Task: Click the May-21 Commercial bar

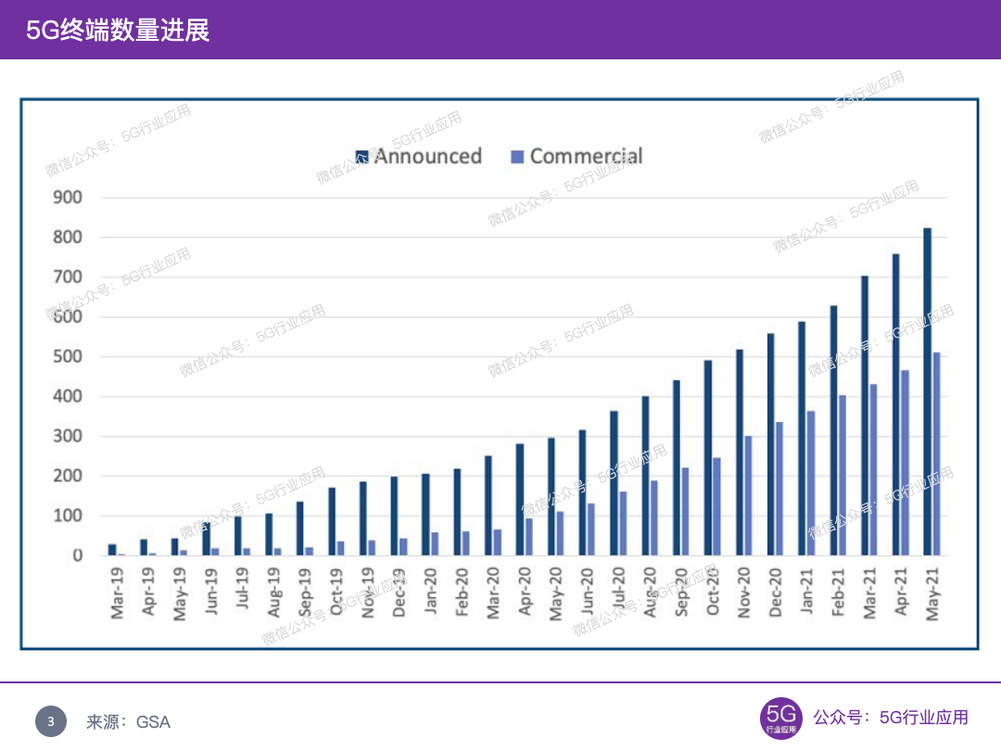Action: tap(936, 453)
